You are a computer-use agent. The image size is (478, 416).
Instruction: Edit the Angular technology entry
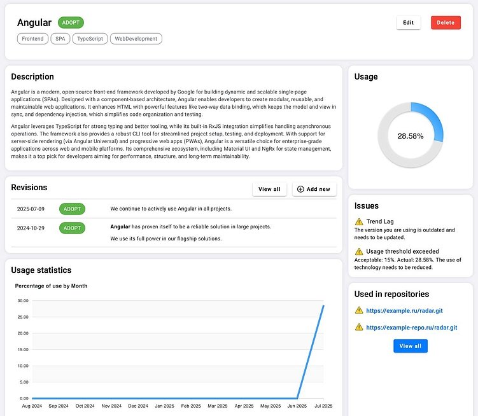408,22
